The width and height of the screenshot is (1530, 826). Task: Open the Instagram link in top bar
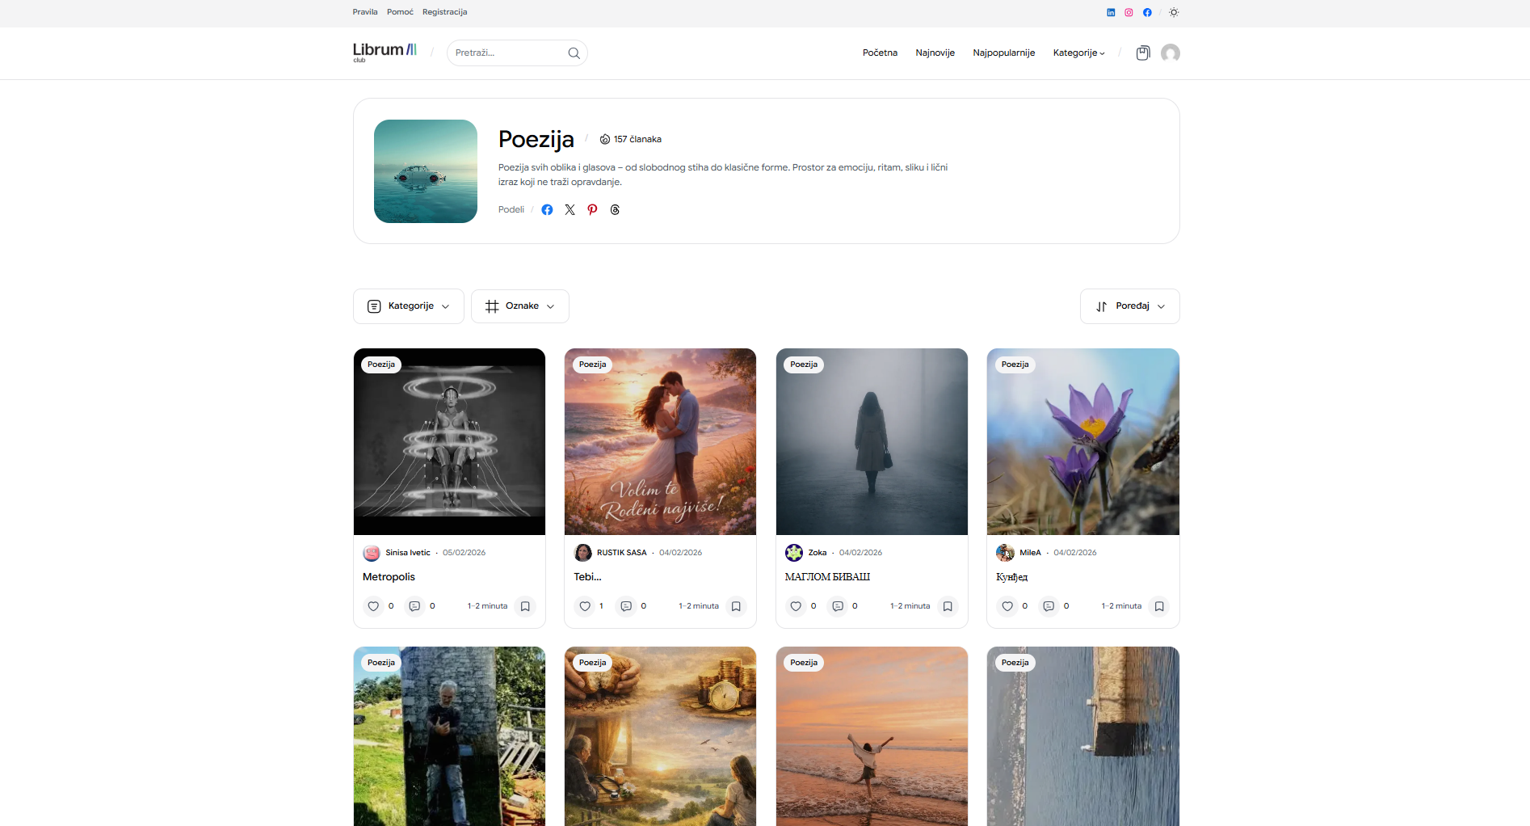1129,13
